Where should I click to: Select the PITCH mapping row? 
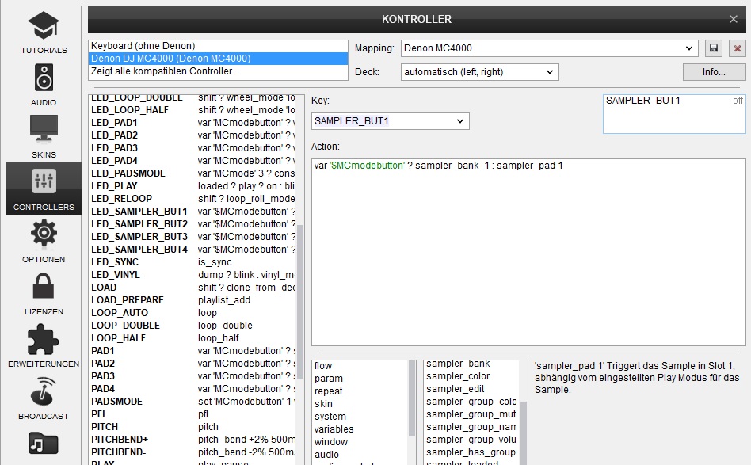[193, 427]
